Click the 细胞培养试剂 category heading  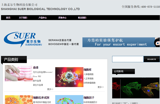(41, 98)
